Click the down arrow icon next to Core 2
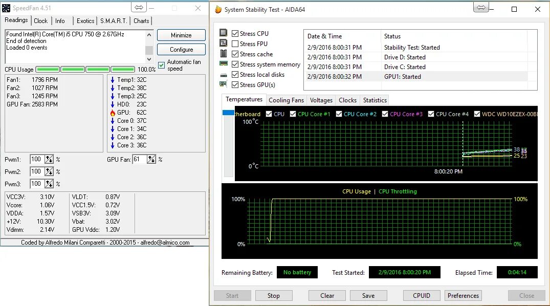The image size is (550, 306). coord(113,137)
